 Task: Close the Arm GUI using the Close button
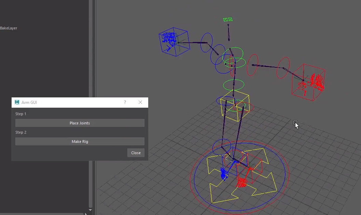[136, 152]
